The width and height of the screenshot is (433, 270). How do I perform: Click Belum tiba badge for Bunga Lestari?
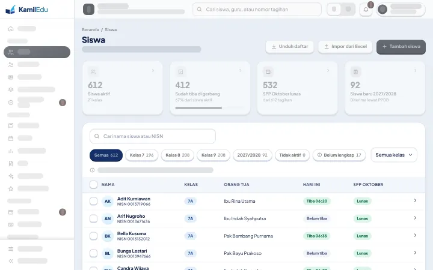tap(317, 253)
